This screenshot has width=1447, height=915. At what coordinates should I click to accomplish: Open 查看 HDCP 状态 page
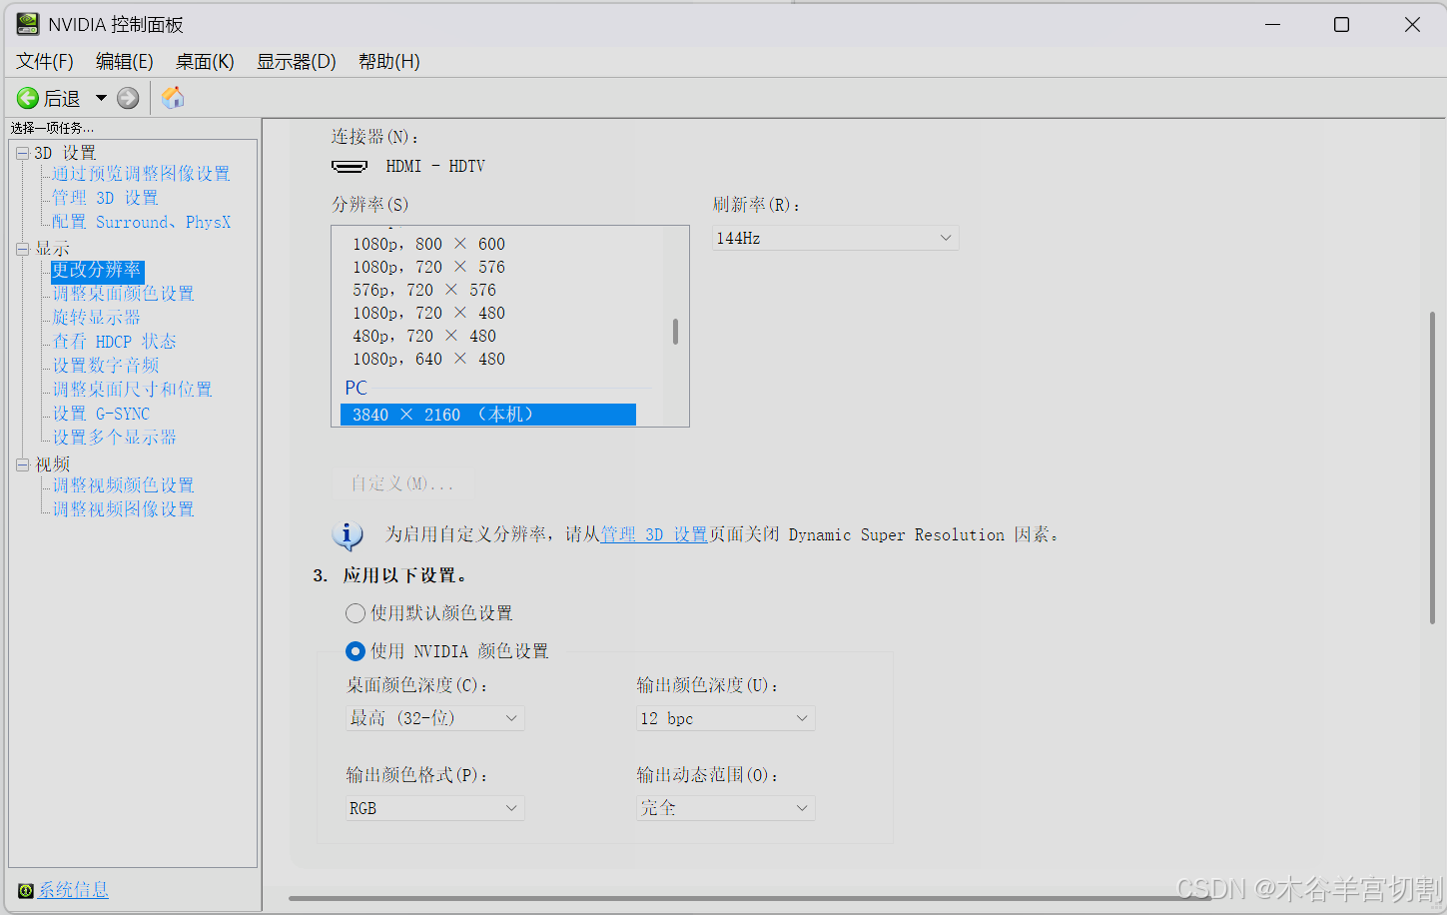point(114,342)
